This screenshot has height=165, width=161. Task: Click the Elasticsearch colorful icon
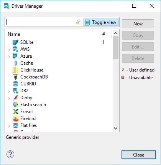[x=15, y=105]
